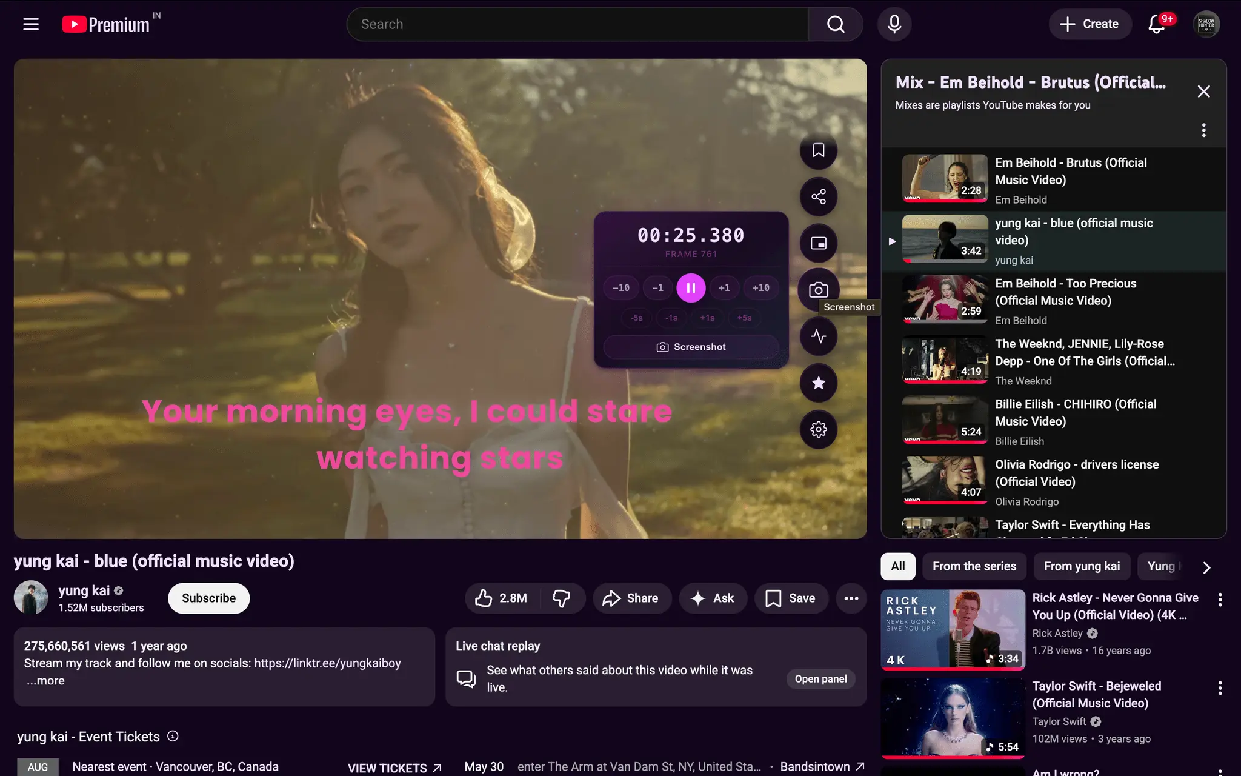The image size is (1241, 776).
Task: Show more filter chips with right arrow
Action: pos(1206,567)
